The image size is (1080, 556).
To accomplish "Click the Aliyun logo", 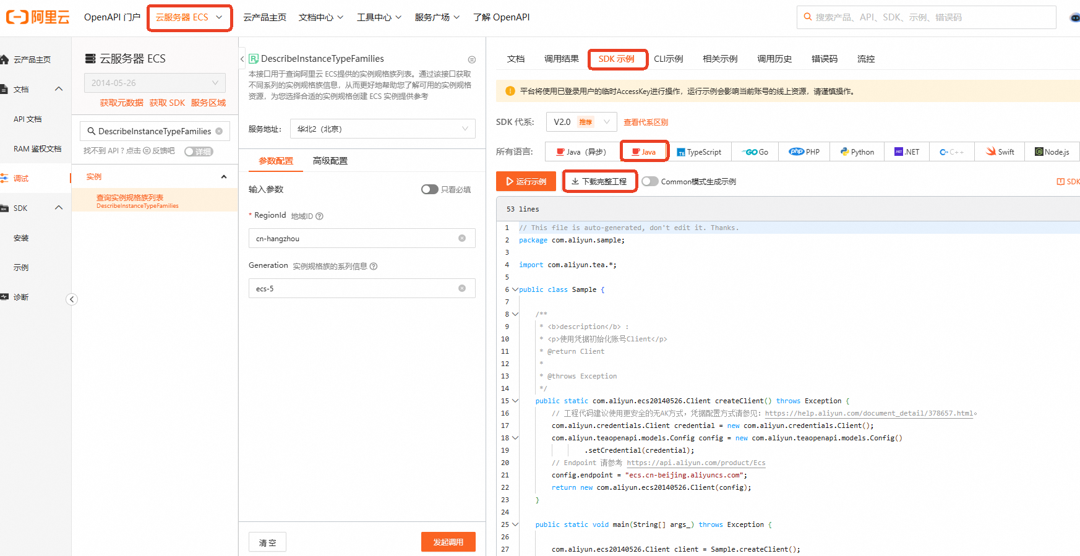I will (38, 17).
